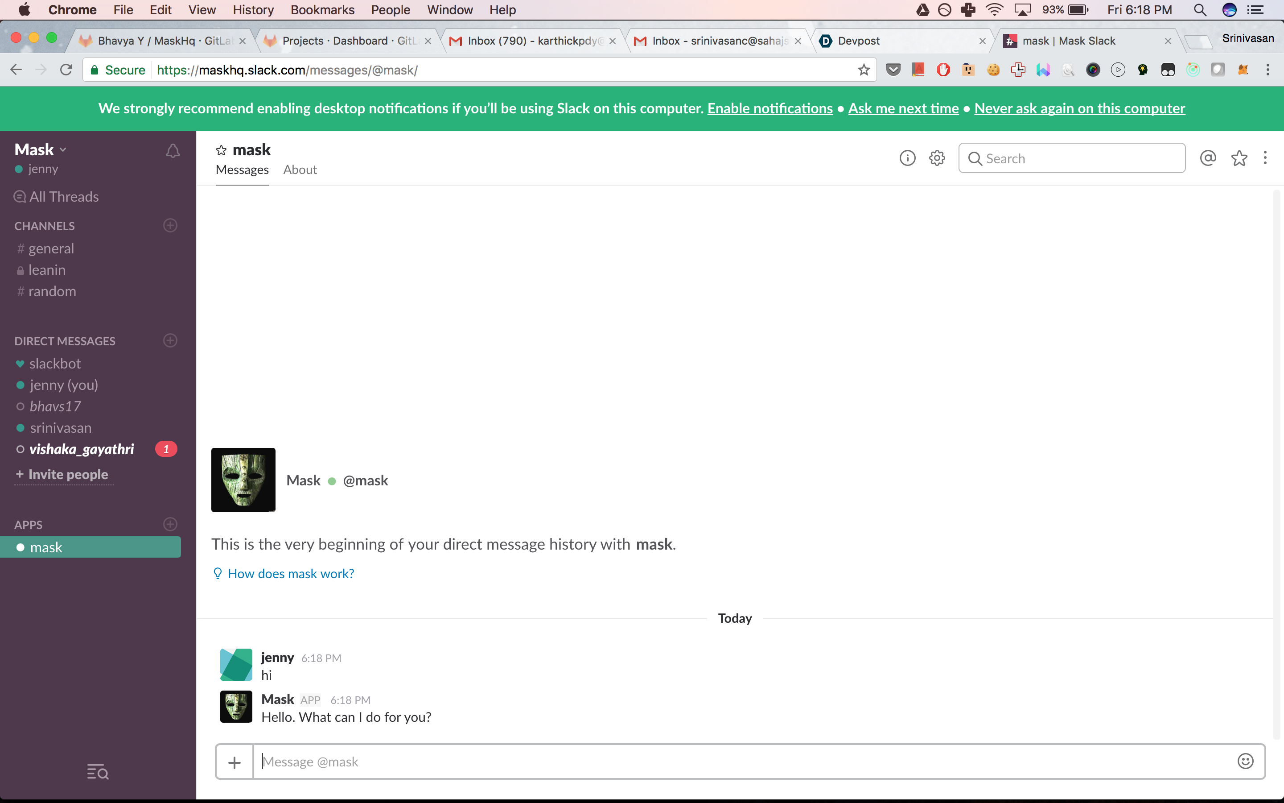Star the mask conversation
The width and height of the screenshot is (1284, 803).
pyautogui.click(x=221, y=150)
